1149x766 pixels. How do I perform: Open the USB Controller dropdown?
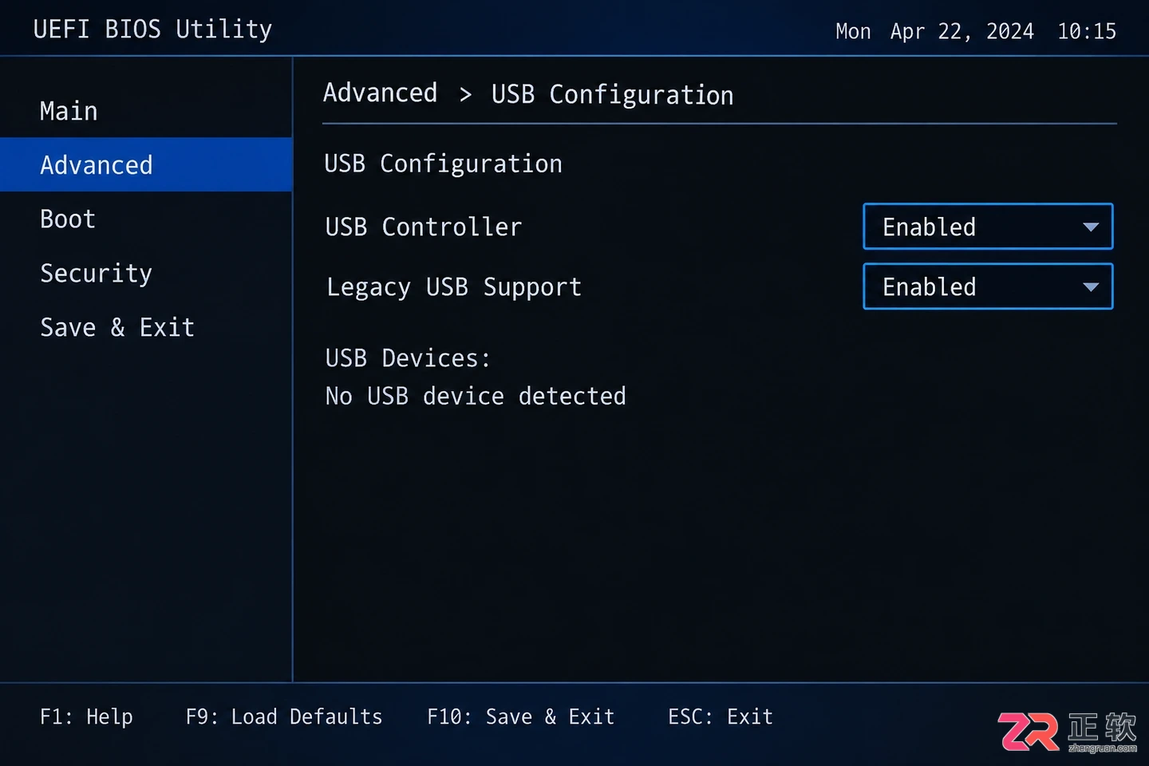tap(988, 227)
